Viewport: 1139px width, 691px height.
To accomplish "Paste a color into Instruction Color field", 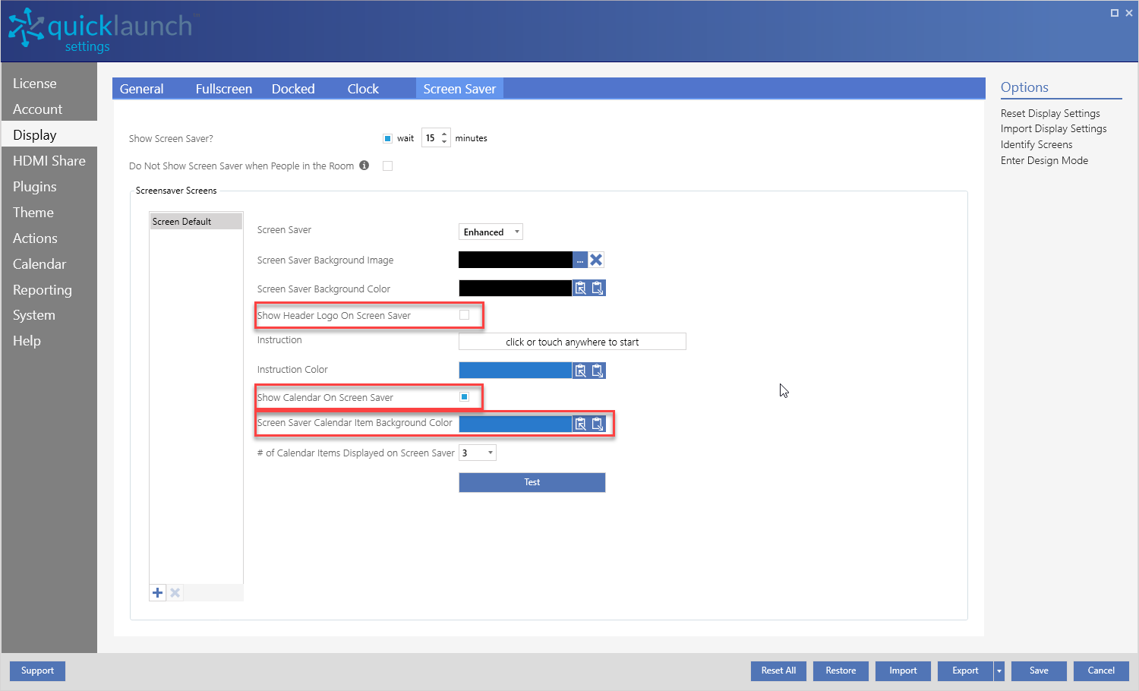I will click(x=597, y=370).
